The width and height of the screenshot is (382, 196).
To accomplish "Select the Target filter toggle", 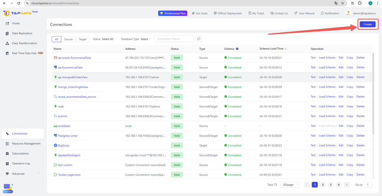I will (83, 39).
